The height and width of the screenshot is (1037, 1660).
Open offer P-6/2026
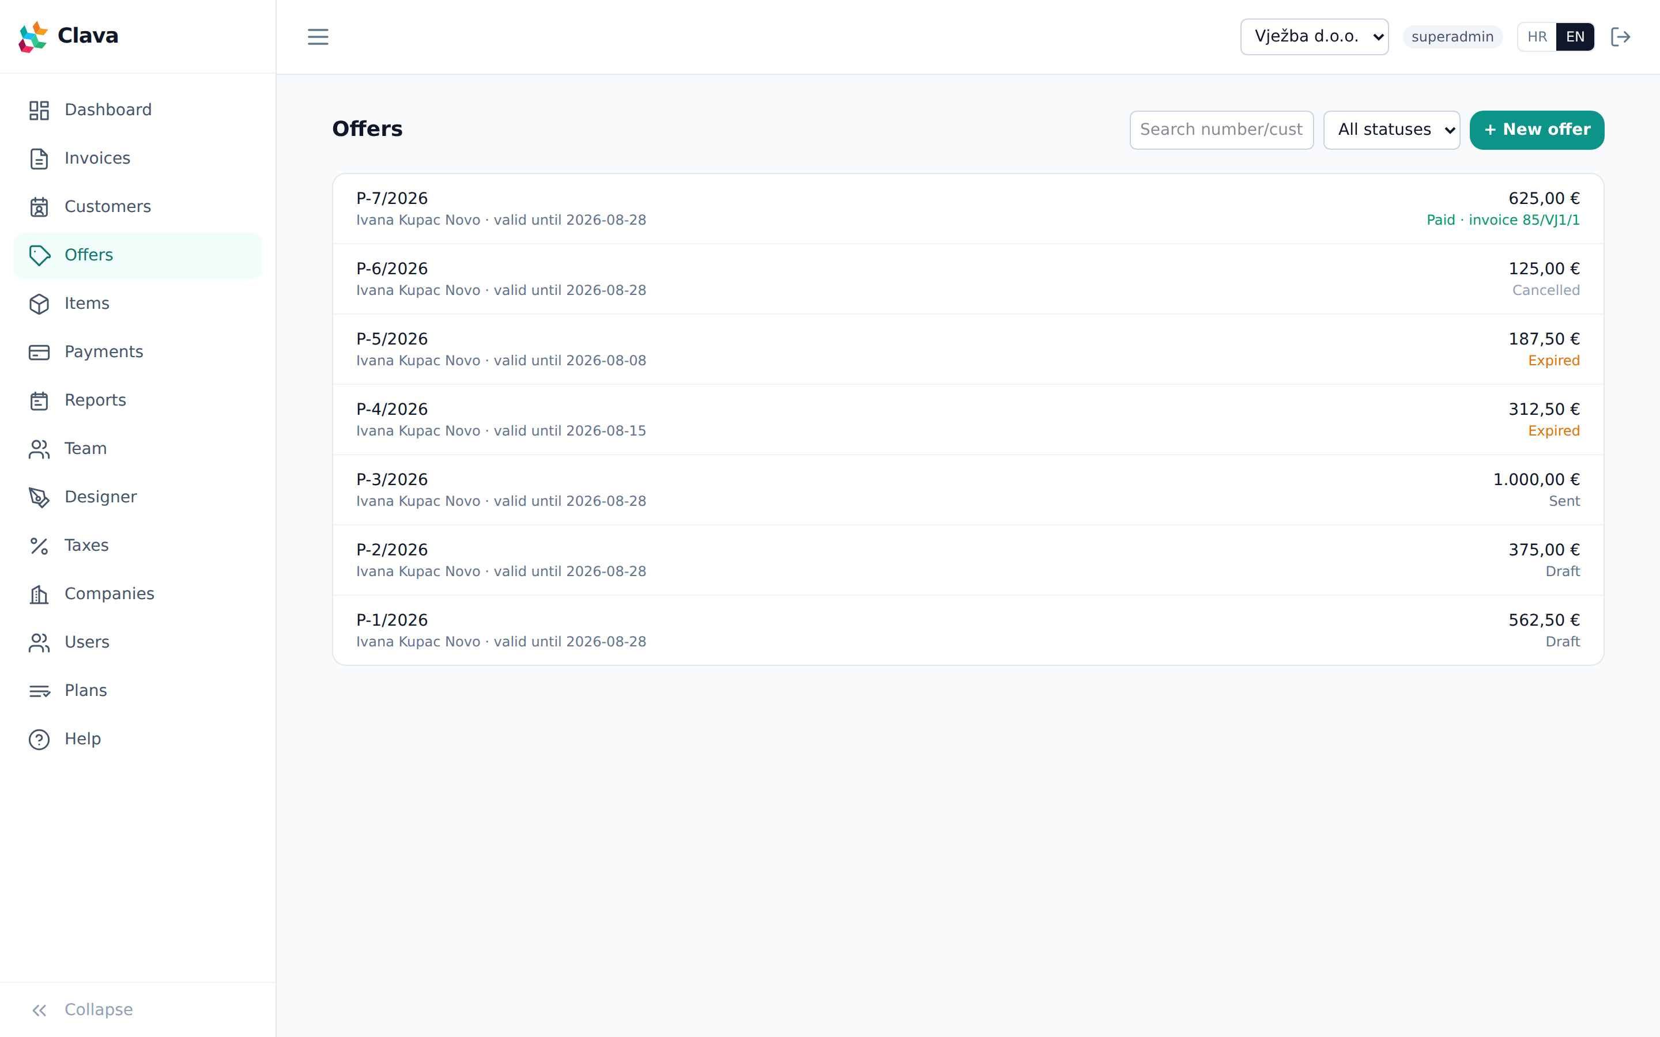(968, 279)
